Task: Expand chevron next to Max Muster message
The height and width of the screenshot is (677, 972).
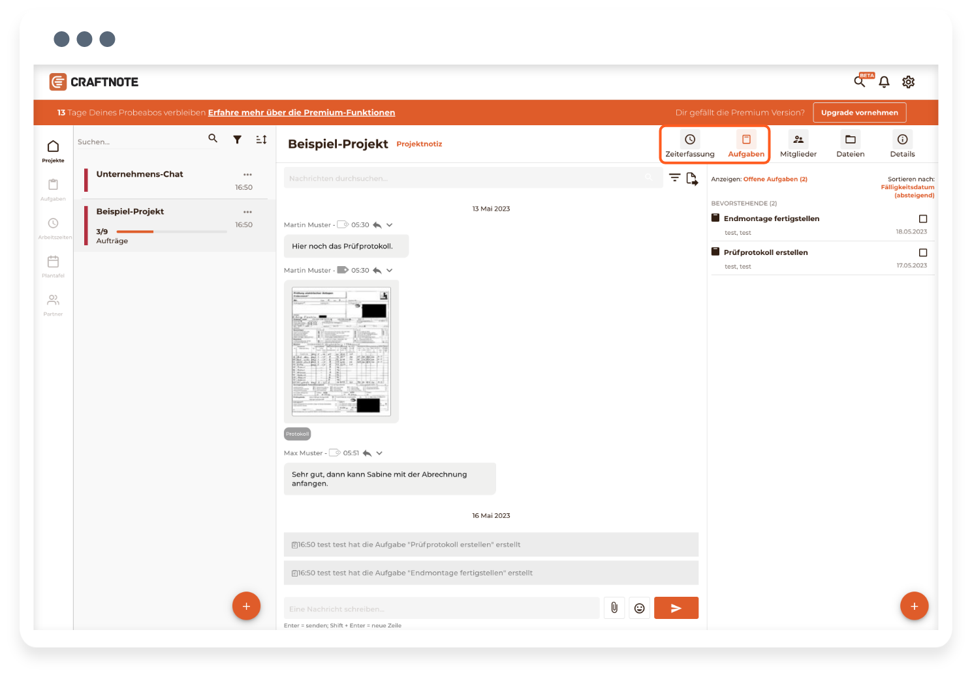Action: pyautogui.click(x=379, y=453)
